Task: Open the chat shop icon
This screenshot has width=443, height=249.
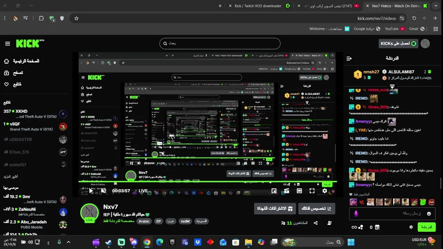Action: [377, 227]
